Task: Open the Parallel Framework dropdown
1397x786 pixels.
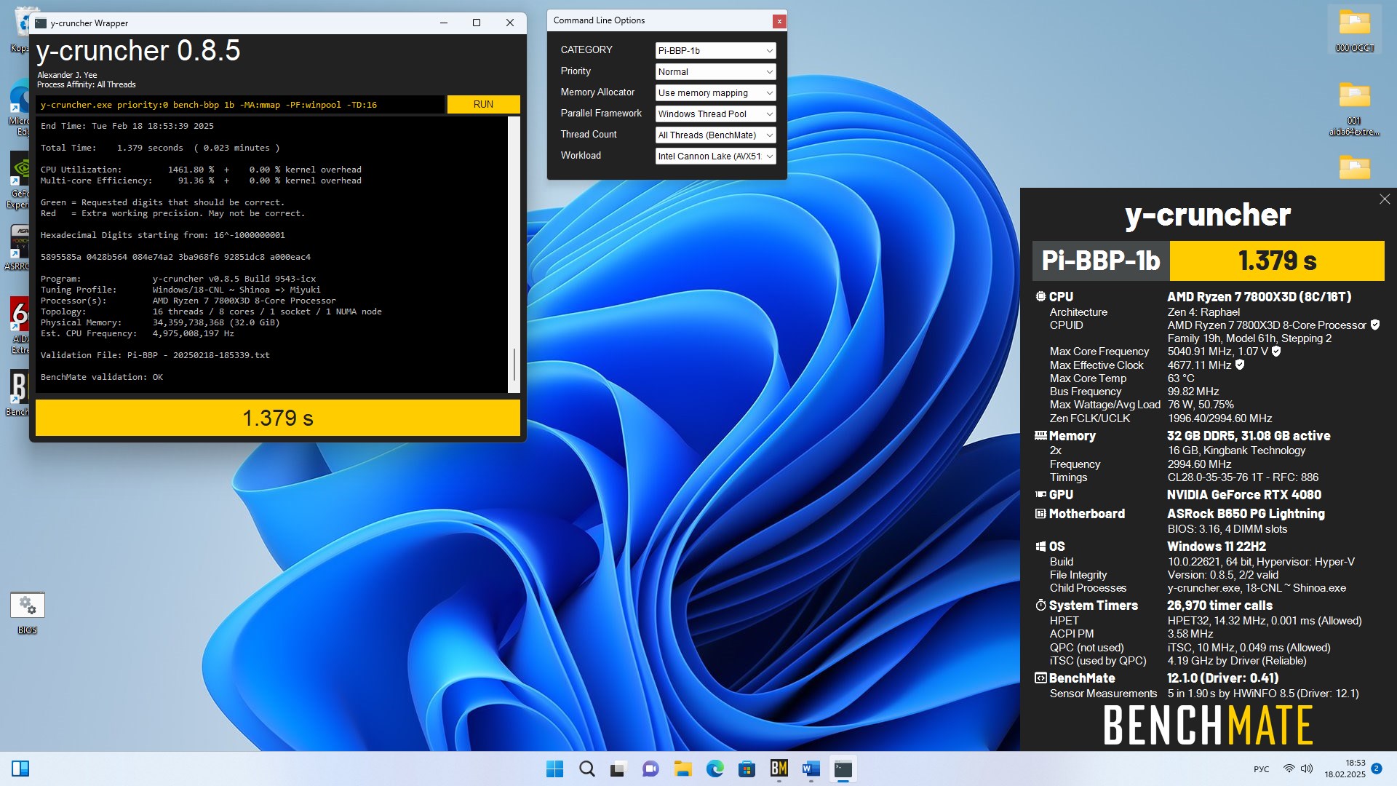Action: point(715,114)
